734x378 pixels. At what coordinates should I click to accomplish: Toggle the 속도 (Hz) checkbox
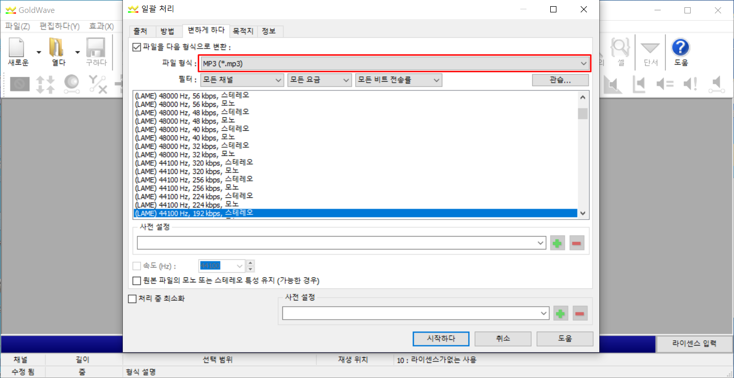(x=137, y=266)
